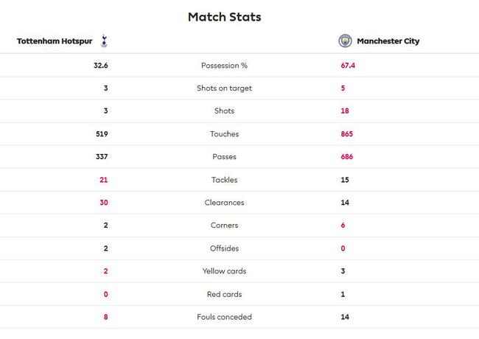Select the Clearances stat label

tap(224, 203)
